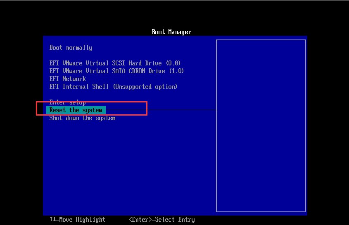Click the up-down arrows symbol in footer
This screenshot has width=349, height=225.
(x=52, y=220)
